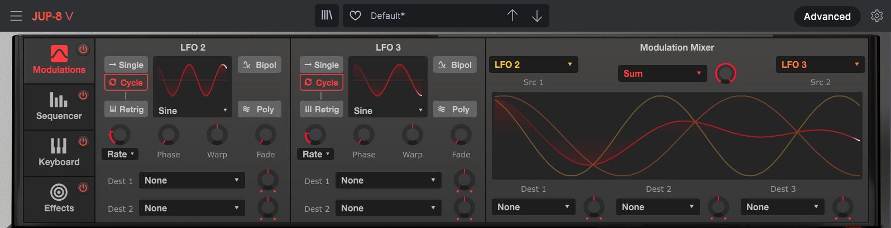
Task: Click LFO 3 Fade knob
Action: tap(461, 135)
